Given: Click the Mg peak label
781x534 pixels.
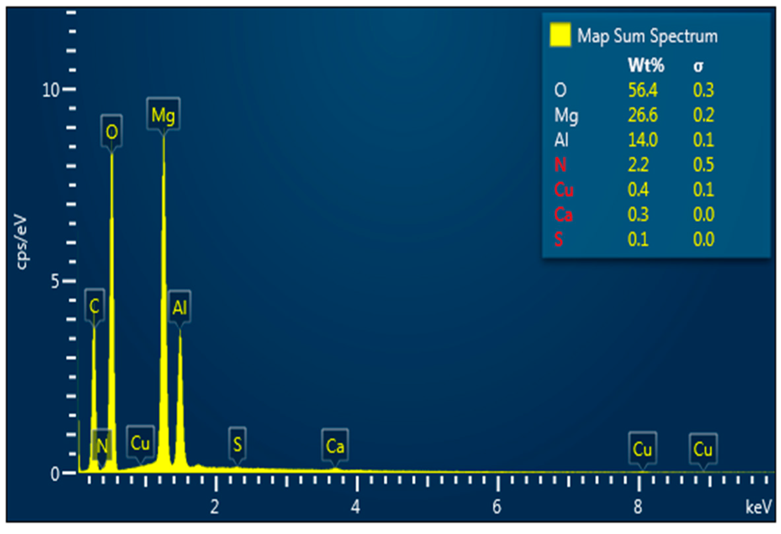Looking at the screenshot, I should 163,115.
